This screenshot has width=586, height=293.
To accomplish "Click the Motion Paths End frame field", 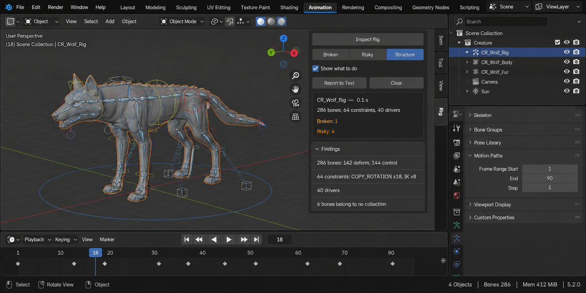I will pos(549,178).
